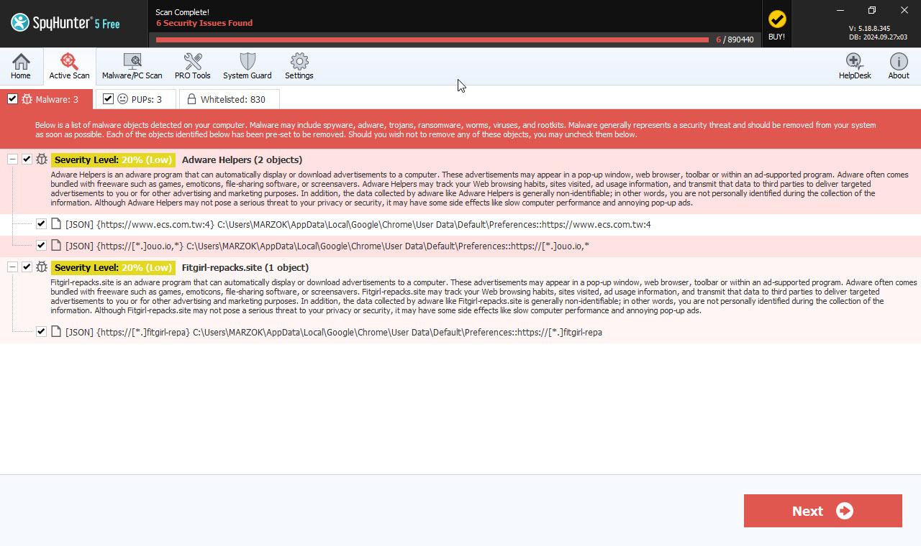The width and height of the screenshot is (921, 546).
Task: Click the scan progress bar
Action: click(432, 40)
